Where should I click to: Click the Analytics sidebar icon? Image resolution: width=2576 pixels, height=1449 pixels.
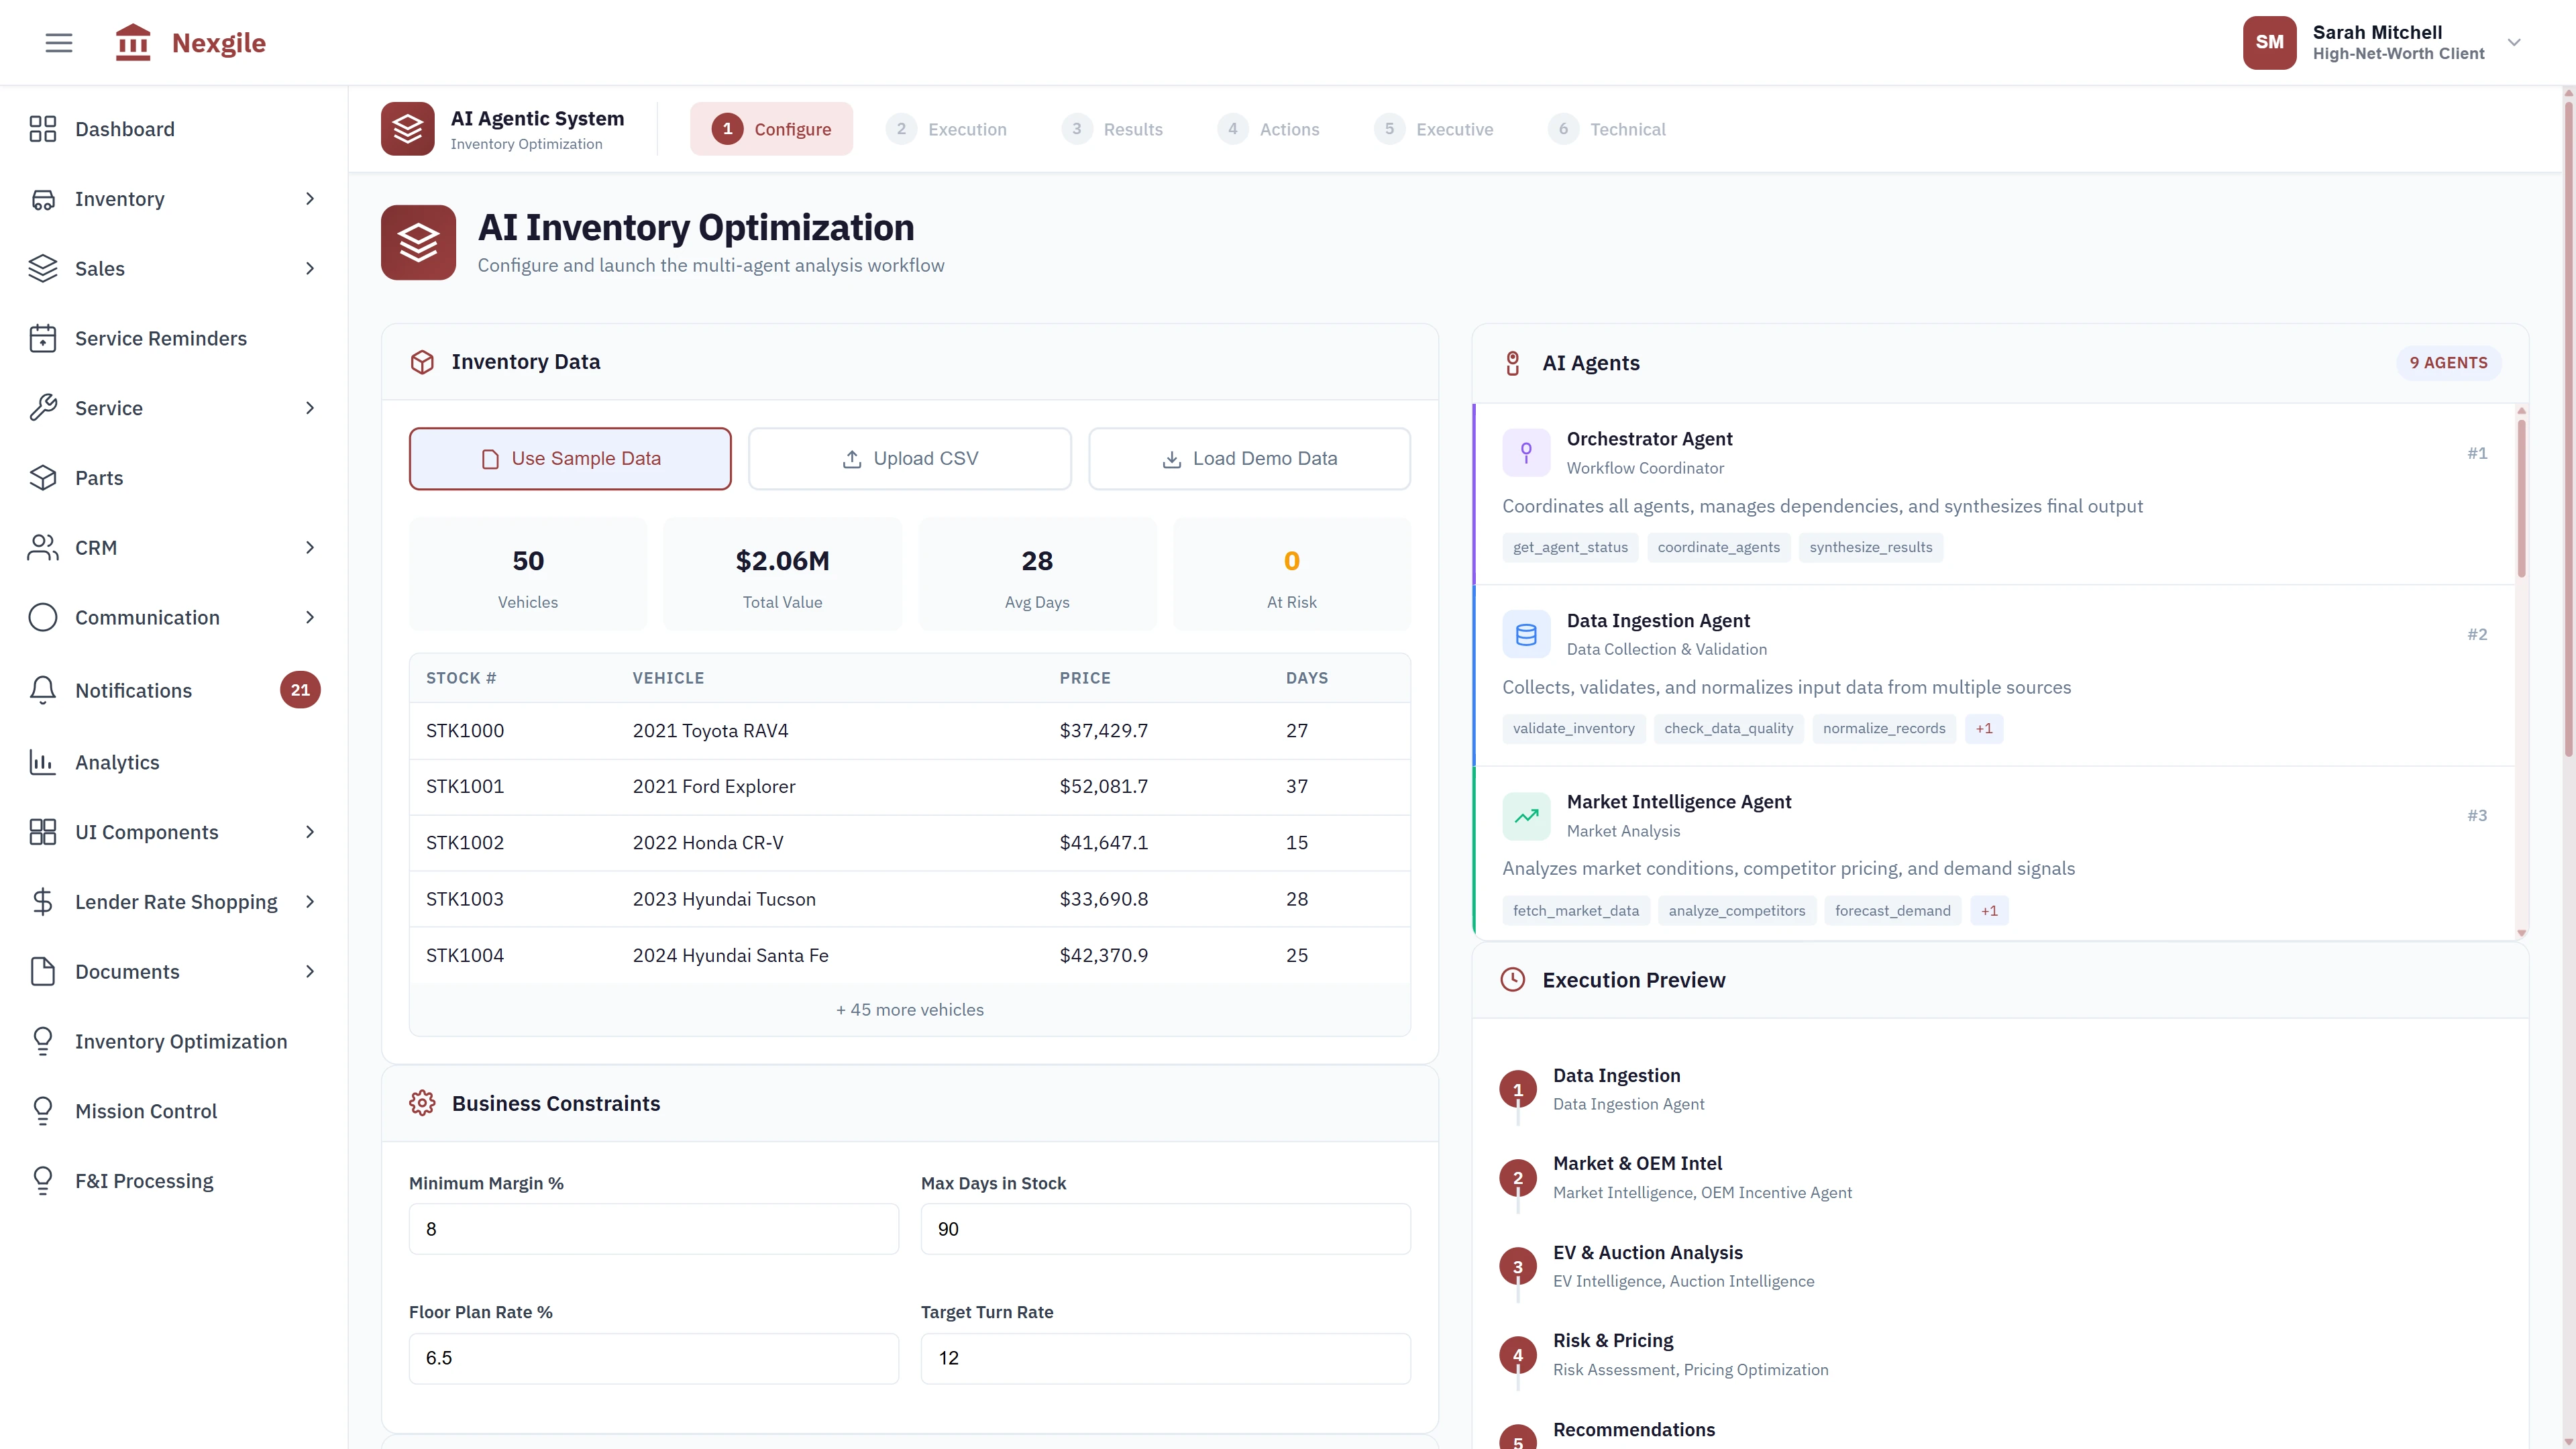43,762
